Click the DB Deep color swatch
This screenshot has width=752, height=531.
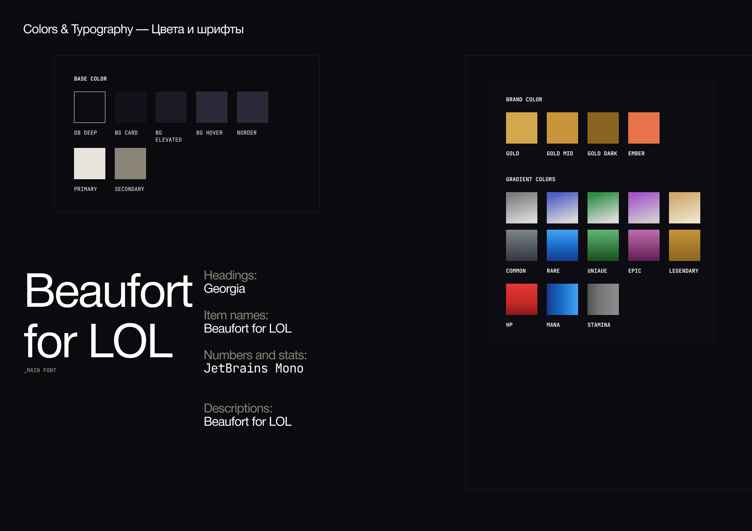(89, 107)
